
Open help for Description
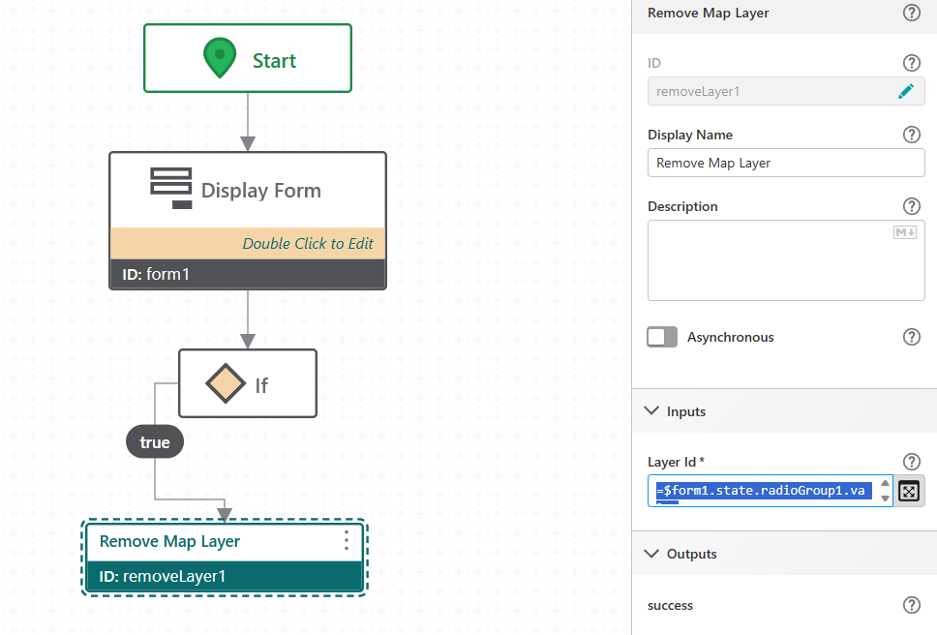[911, 206]
